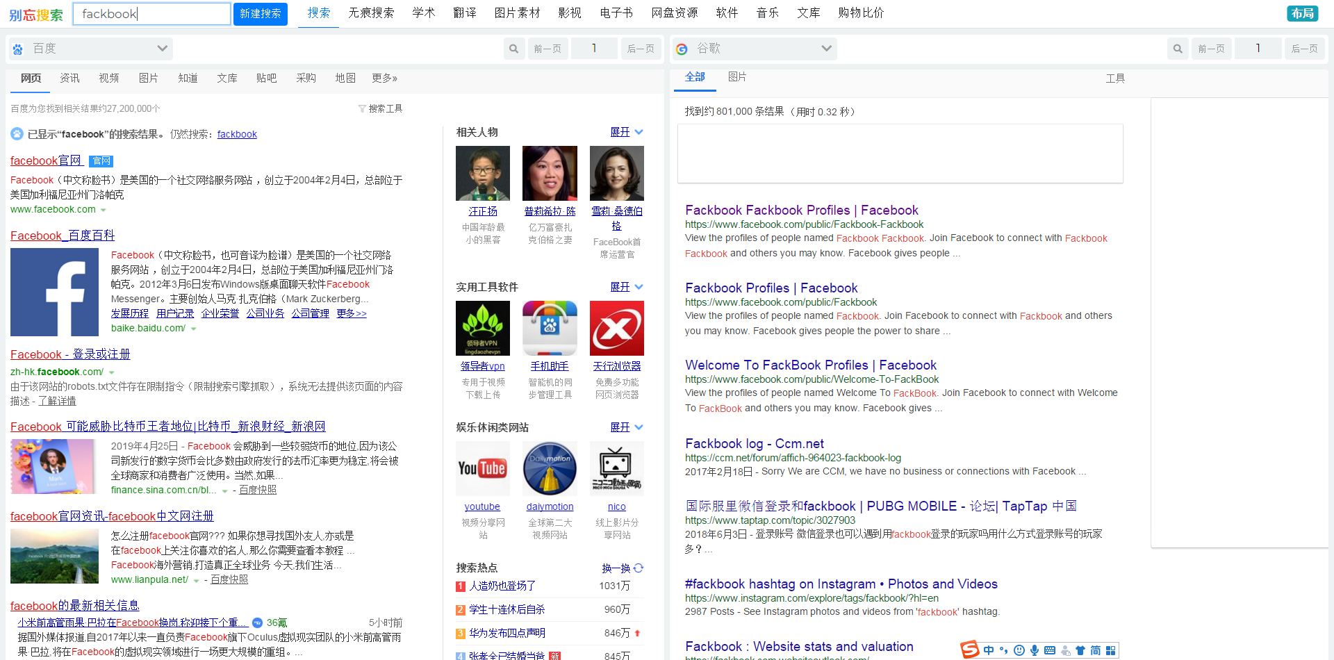The image size is (1334, 660).
Task: Click the Baidu paw logo icon
Action: click(18, 49)
